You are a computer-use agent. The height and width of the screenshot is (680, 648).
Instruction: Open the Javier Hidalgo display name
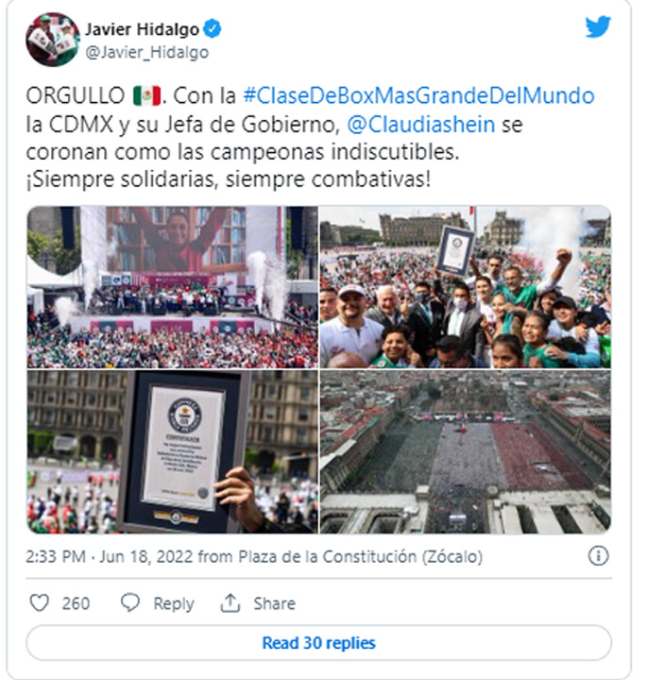(143, 29)
